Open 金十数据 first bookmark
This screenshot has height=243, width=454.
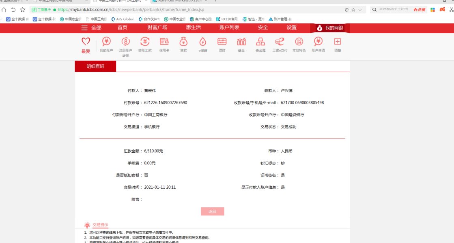17,19
